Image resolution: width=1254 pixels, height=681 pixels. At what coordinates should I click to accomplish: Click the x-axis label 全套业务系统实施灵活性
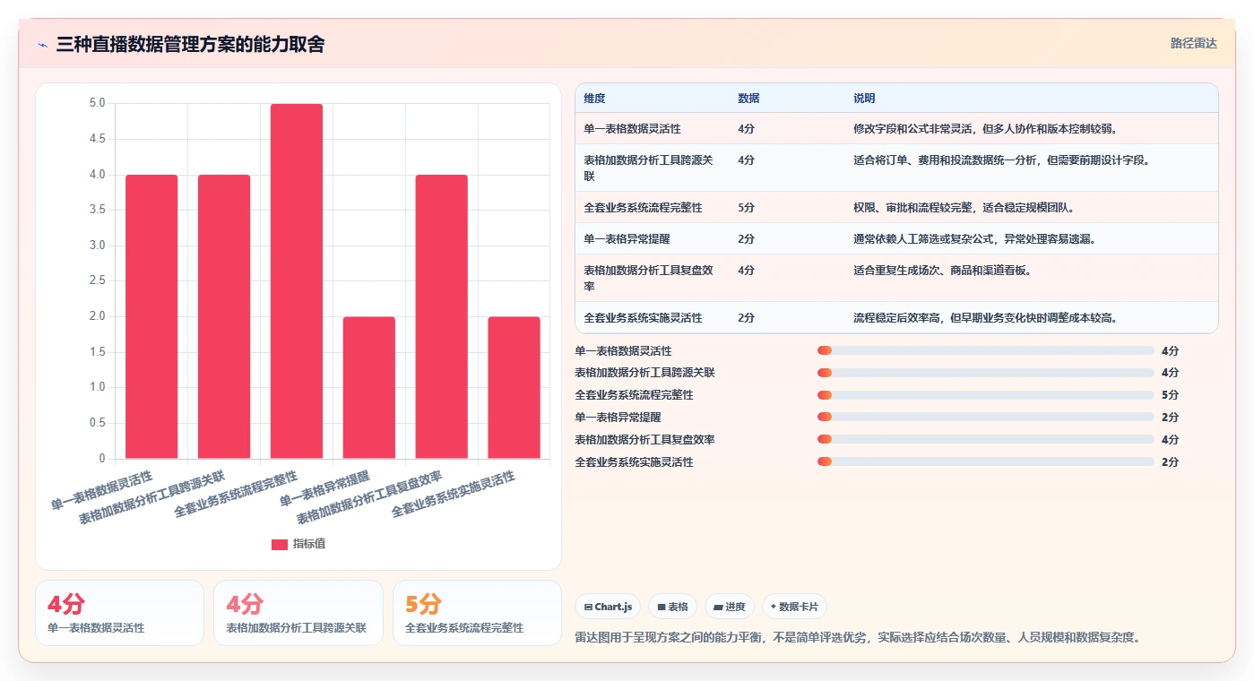[x=454, y=496]
